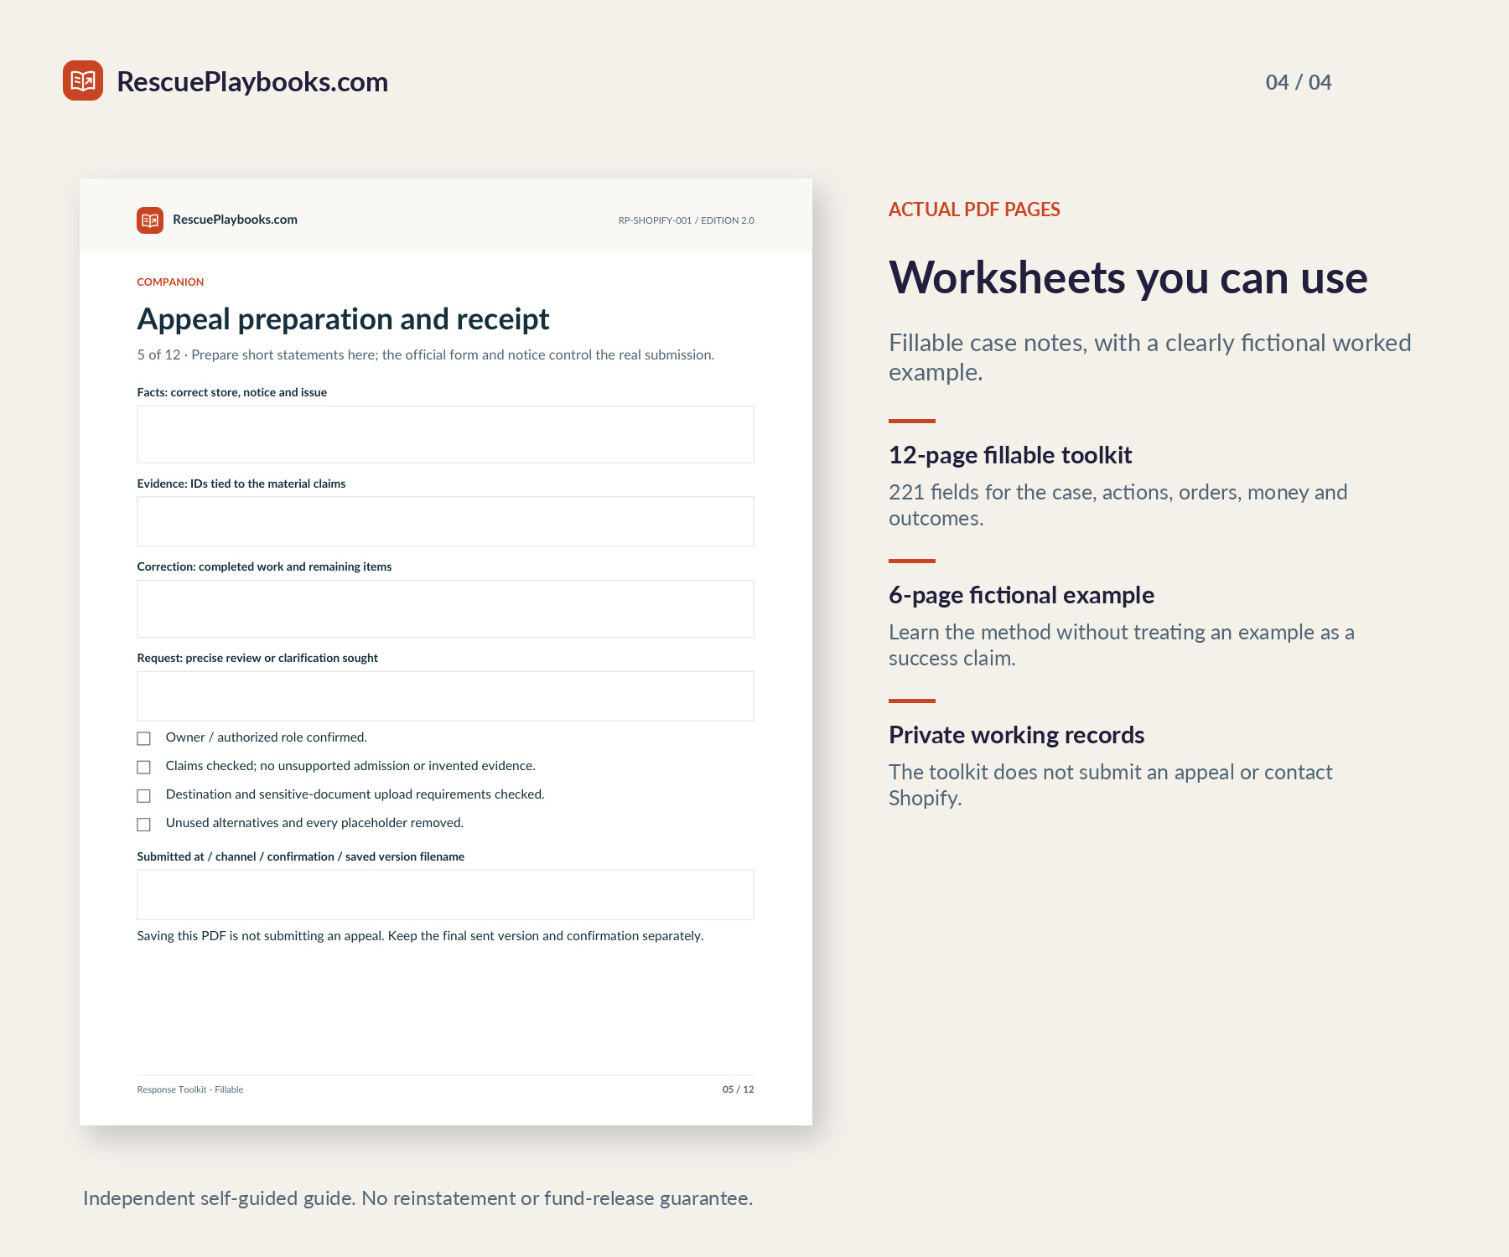Check Unused alternatives and placeholder removed box
Screen dimensions: 1509x1257
point(143,824)
